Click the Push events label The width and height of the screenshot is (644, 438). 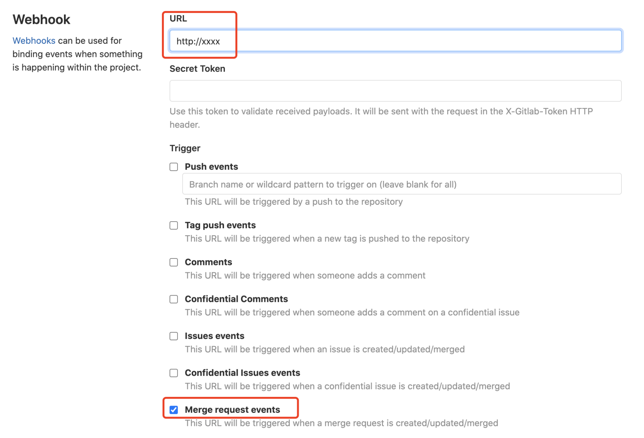coord(211,167)
